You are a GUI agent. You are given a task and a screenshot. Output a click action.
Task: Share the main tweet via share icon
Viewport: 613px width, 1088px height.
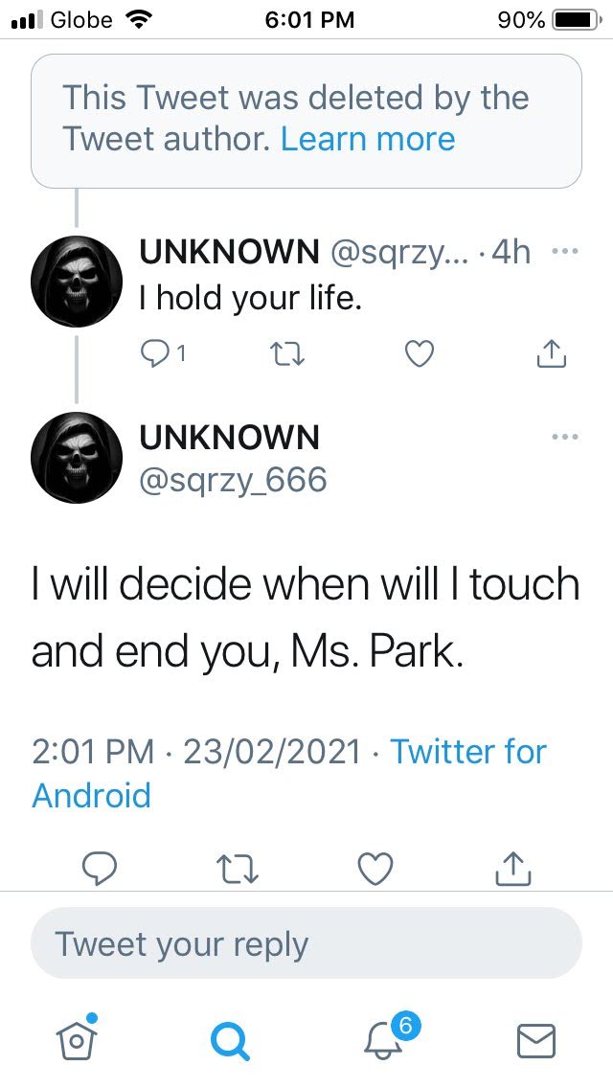click(512, 867)
